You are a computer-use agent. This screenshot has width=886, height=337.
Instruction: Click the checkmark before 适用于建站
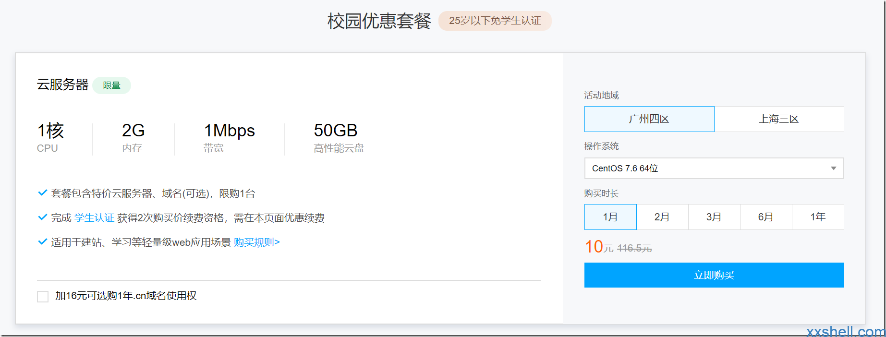tap(42, 241)
